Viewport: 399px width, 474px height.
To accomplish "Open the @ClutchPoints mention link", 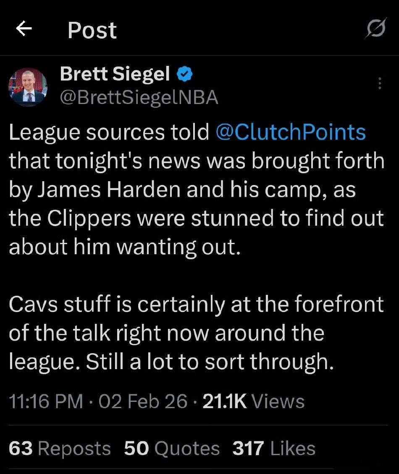I will click(x=290, y=133).
